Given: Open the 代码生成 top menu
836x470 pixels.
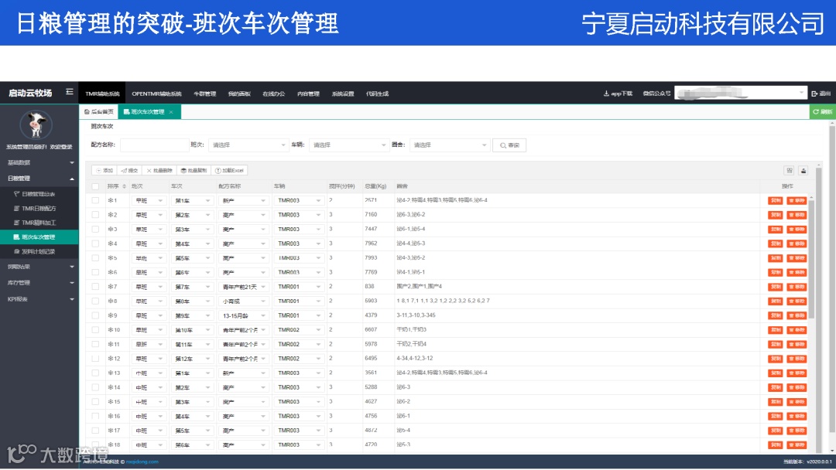Looking at the screenshot, I should pos(378,94).
